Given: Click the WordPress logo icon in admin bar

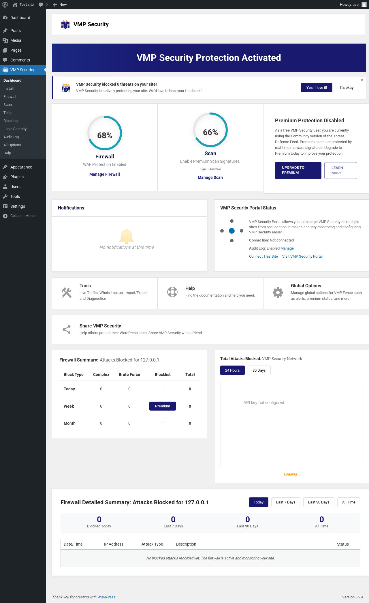Looking at the screenshot, I should click(5, 5).
